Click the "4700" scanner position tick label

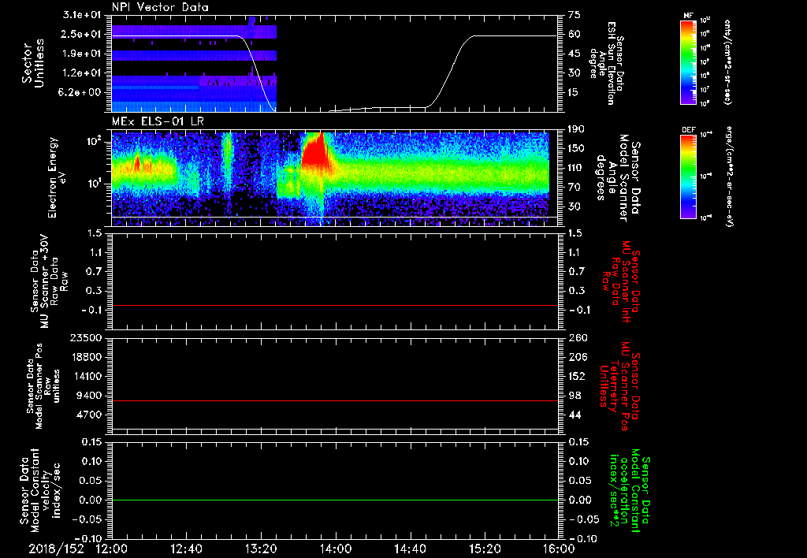pyautogui.click(x=90, y=415)
